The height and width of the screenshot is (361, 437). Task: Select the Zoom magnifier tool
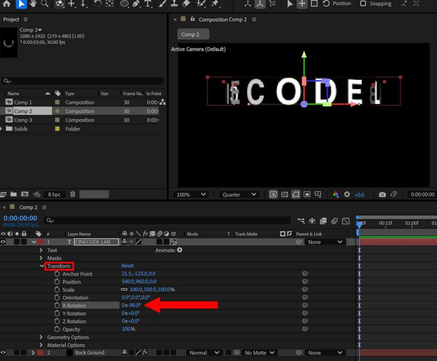[x=44, y=3]
